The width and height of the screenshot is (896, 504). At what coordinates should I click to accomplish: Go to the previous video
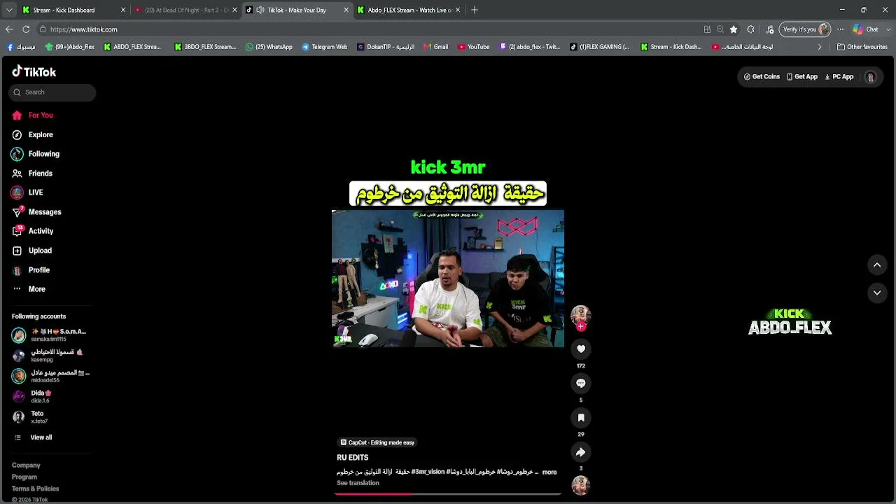tap(876, 265)
